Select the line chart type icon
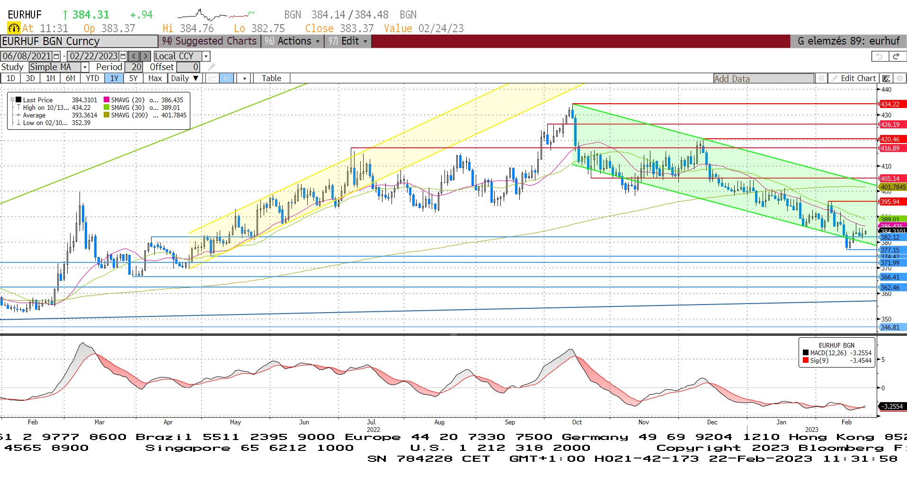 click(x=212, y=78)
